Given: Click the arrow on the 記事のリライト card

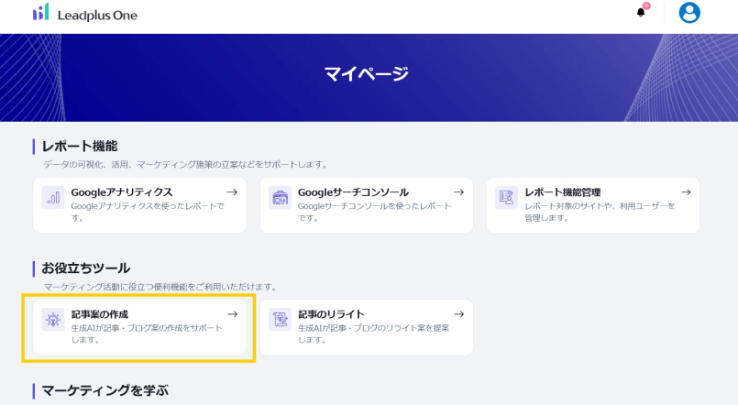Looking at the screenshot, I should click(458, 314).
